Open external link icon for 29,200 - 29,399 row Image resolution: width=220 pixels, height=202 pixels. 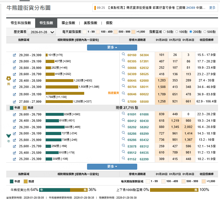(x=14, y=55)
